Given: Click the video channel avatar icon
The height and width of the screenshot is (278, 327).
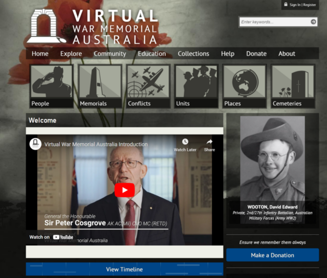Looking at the screenshot, I should tap(36, 144).
